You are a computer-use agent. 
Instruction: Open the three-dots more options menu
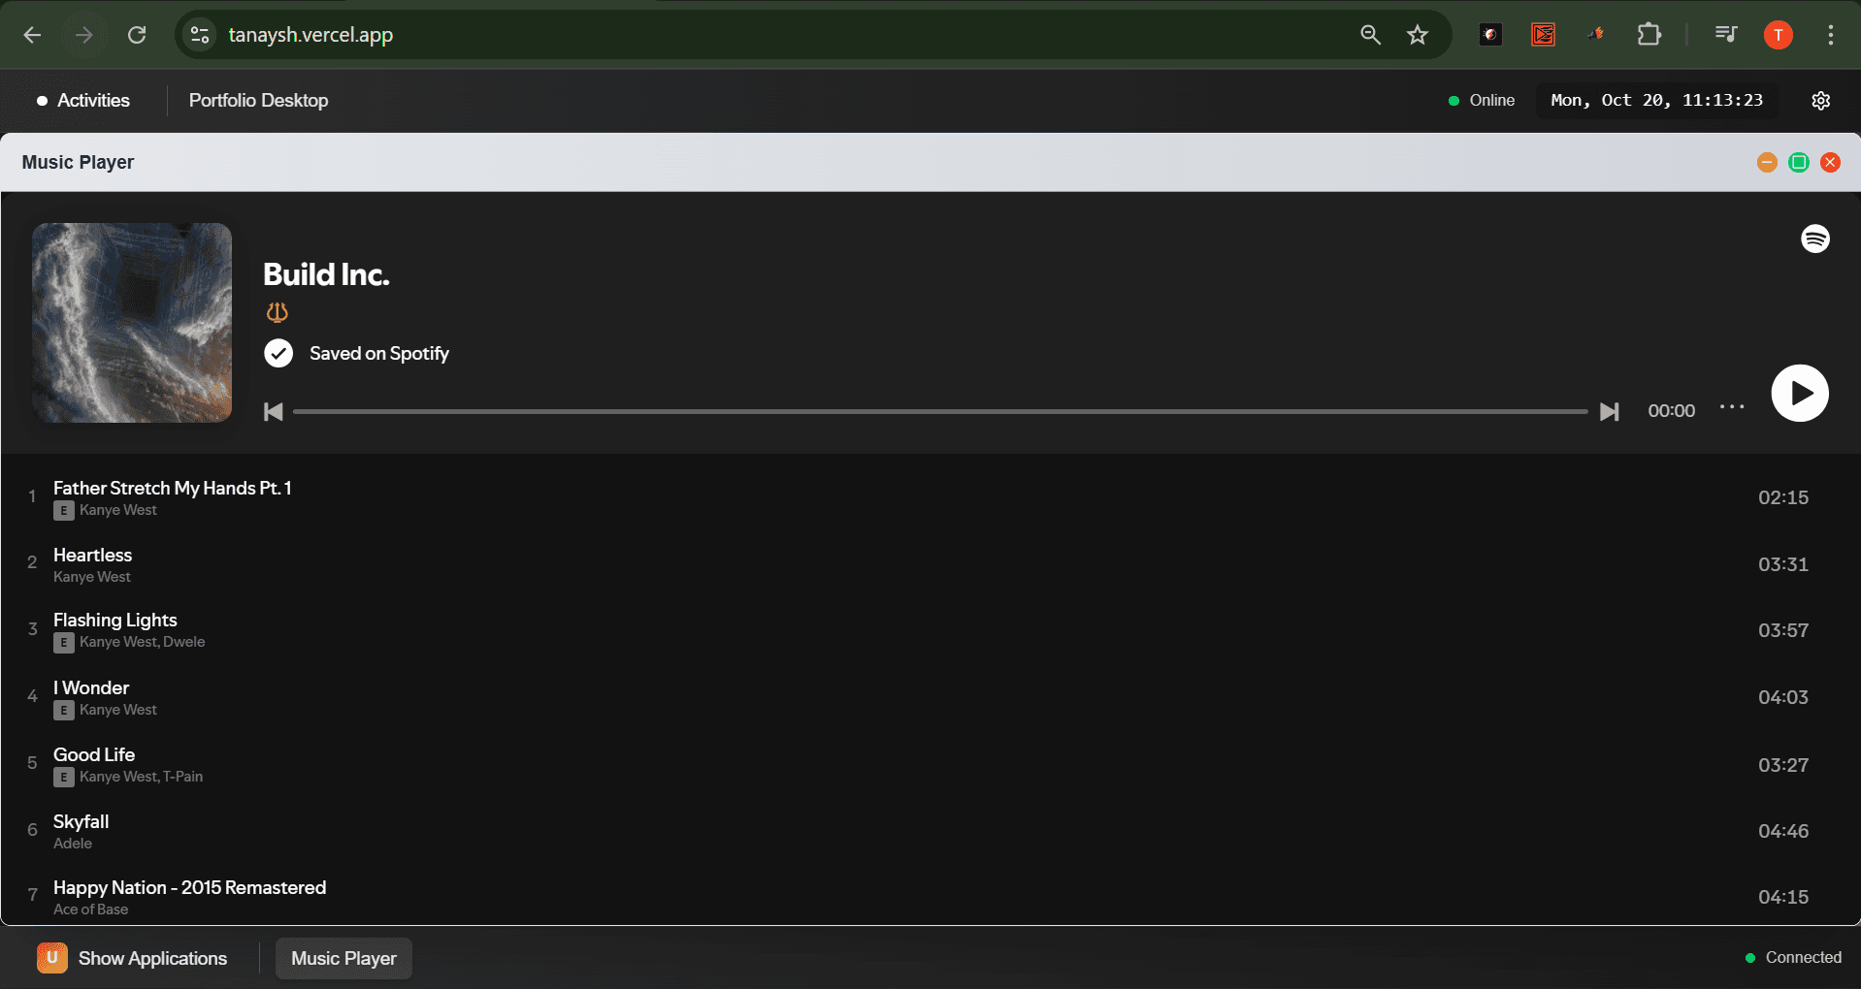click(x=1731, y=407)
